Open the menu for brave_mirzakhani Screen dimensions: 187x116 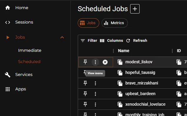coord(95,83)
